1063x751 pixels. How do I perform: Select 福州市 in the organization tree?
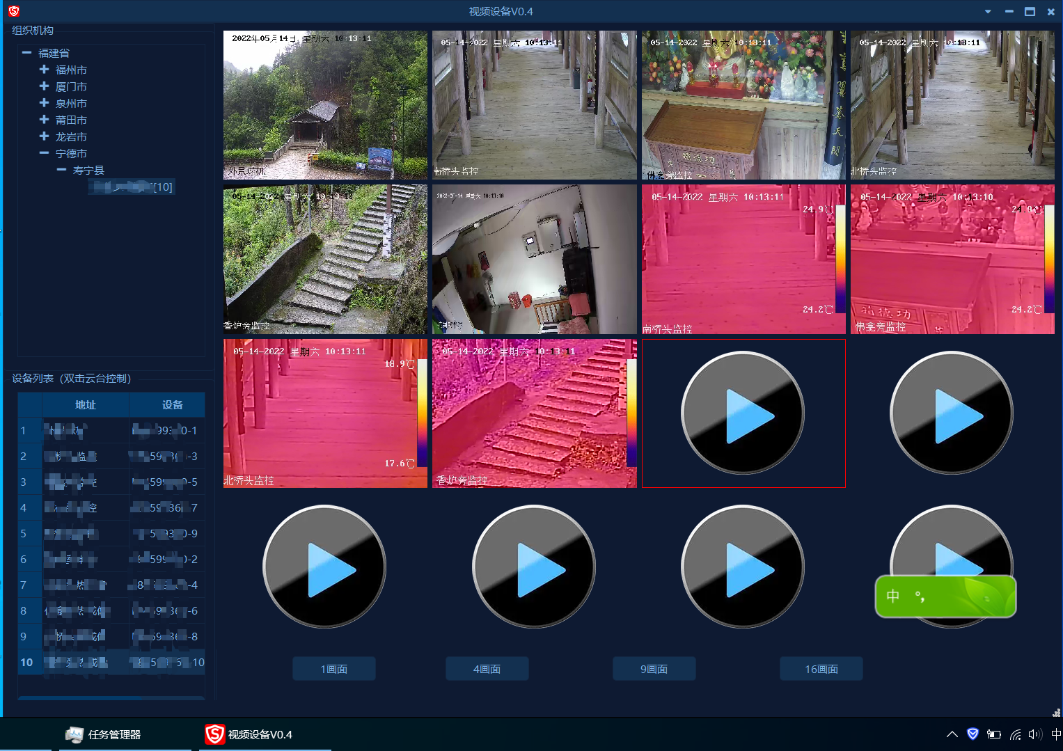(x=71, y=70)
